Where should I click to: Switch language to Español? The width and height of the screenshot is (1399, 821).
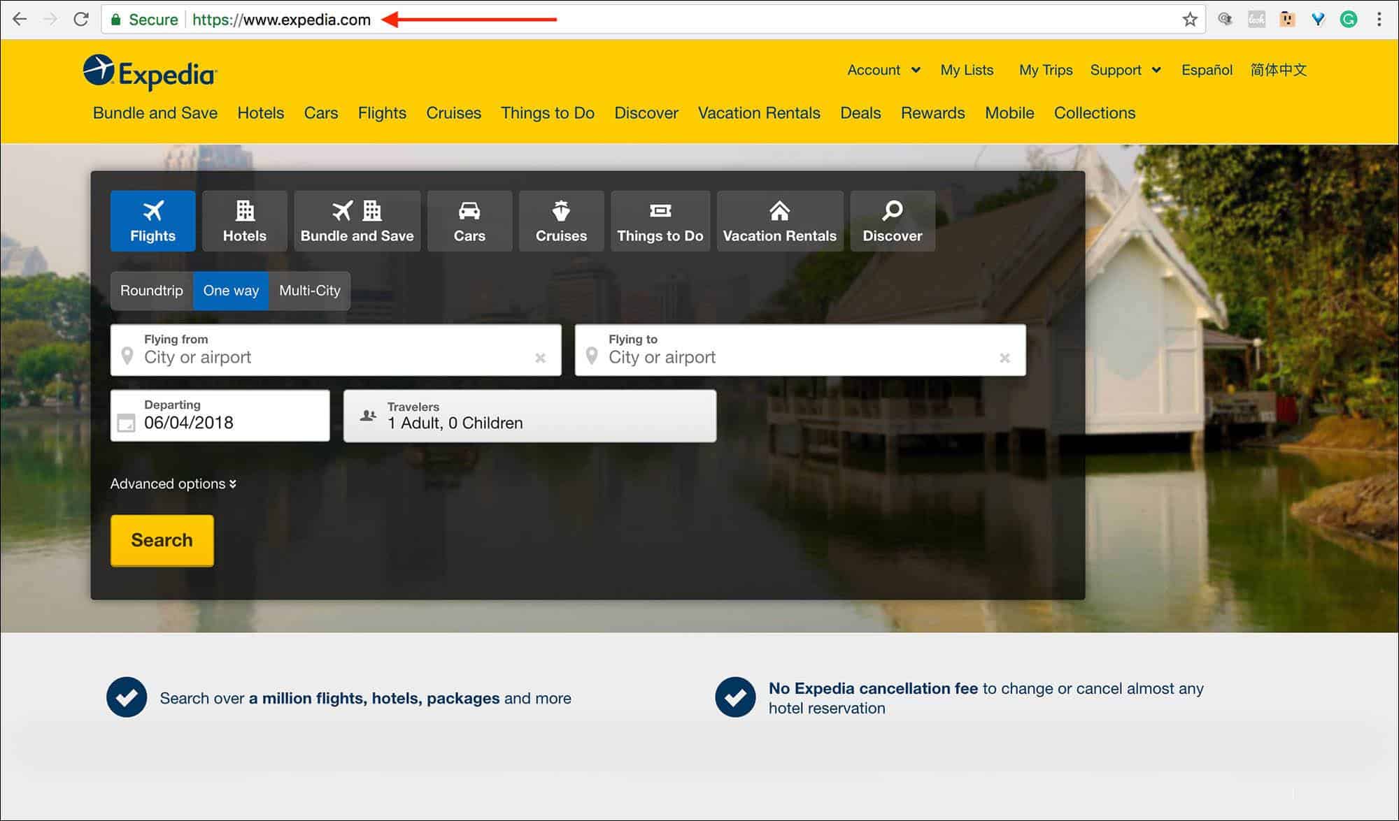(x=1207, y=70)
